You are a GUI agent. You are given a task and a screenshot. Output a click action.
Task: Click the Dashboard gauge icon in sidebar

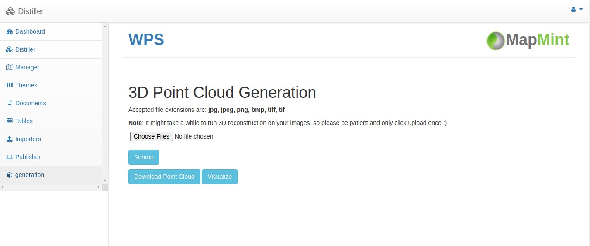pos(10,32)
